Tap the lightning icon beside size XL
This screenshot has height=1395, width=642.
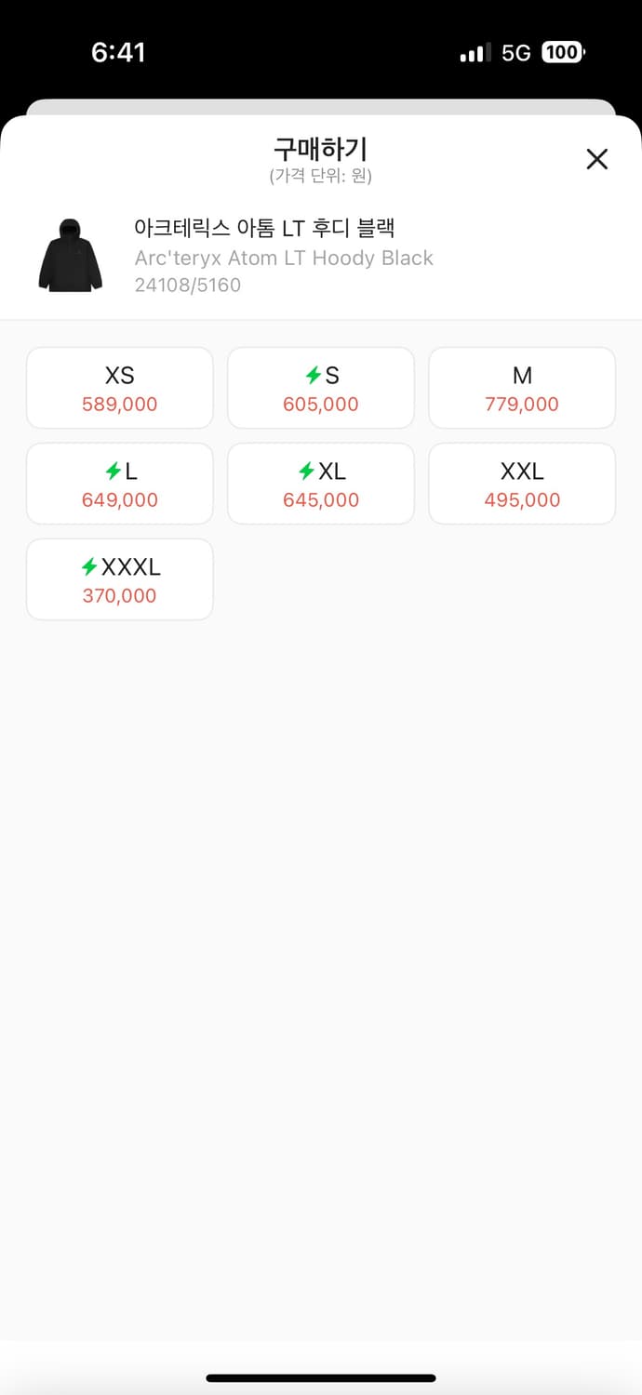(306, 472)
